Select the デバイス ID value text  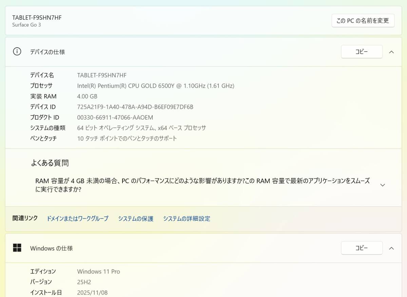[135, 107]
